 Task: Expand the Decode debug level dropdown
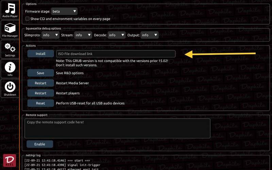click(116, 35)
